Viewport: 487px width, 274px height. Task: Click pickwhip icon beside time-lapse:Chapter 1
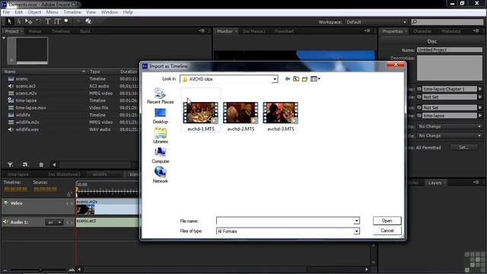419,89
